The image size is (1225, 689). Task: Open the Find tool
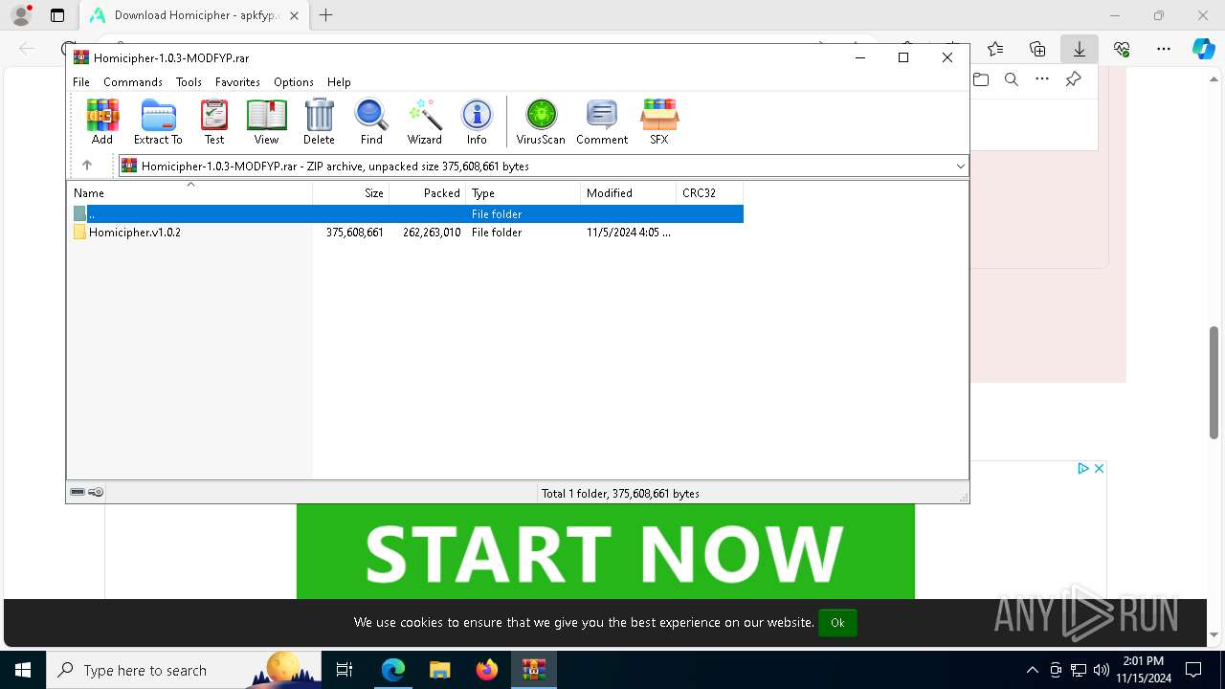(371, 122)
